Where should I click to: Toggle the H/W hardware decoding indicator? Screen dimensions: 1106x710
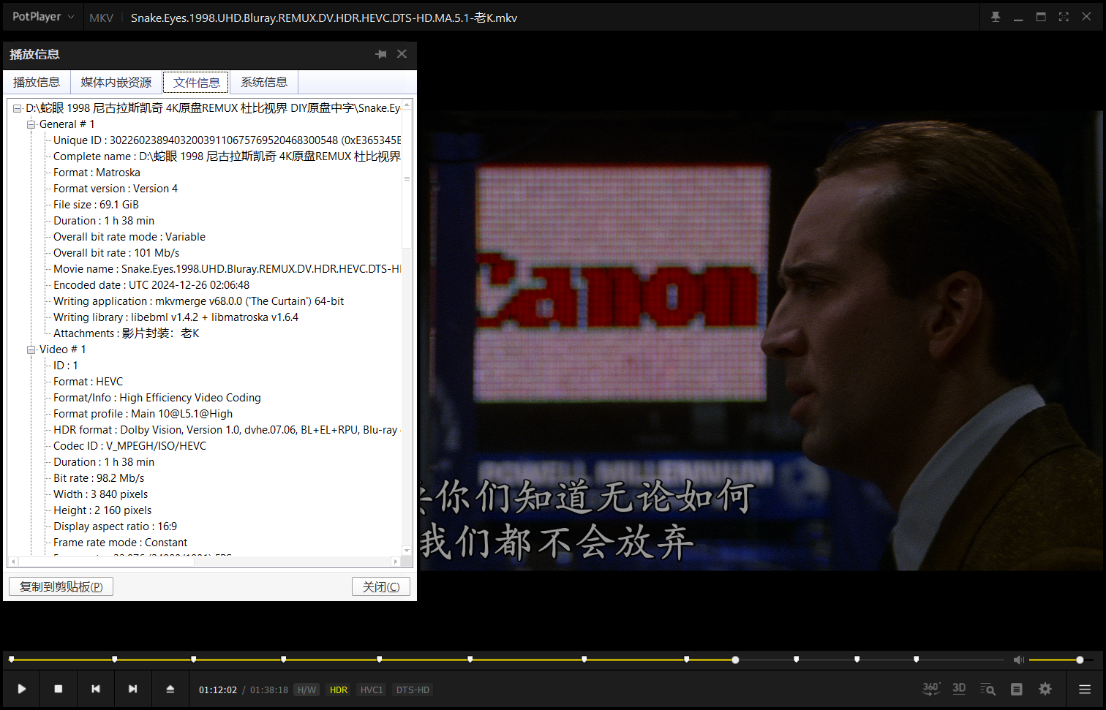(x=306, y=690)
